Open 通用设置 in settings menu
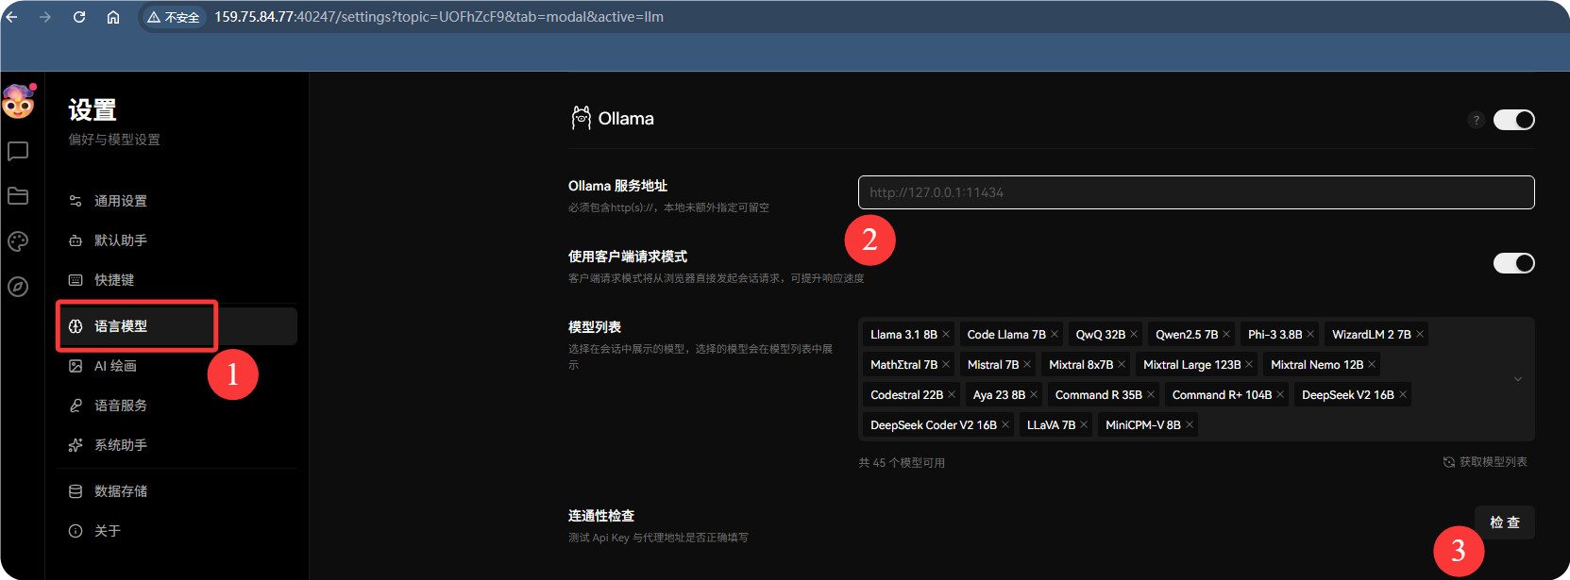1570x580 pixels. click(177, 201)
